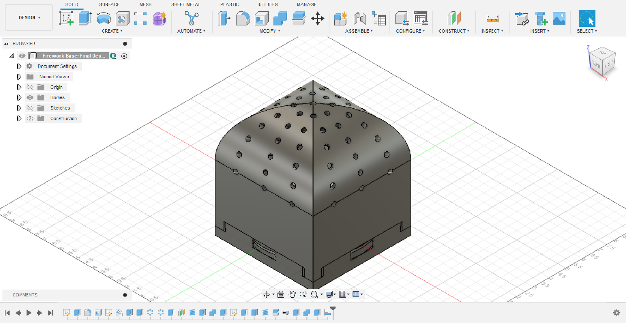Click the Revolve tool icon
This screenshot has width=626, height=324.
pos(104,19)
